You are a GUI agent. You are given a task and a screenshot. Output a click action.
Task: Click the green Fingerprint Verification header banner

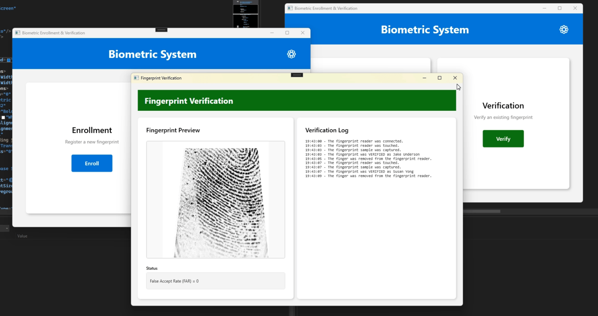pyautogui.click(x=297, y=100)
